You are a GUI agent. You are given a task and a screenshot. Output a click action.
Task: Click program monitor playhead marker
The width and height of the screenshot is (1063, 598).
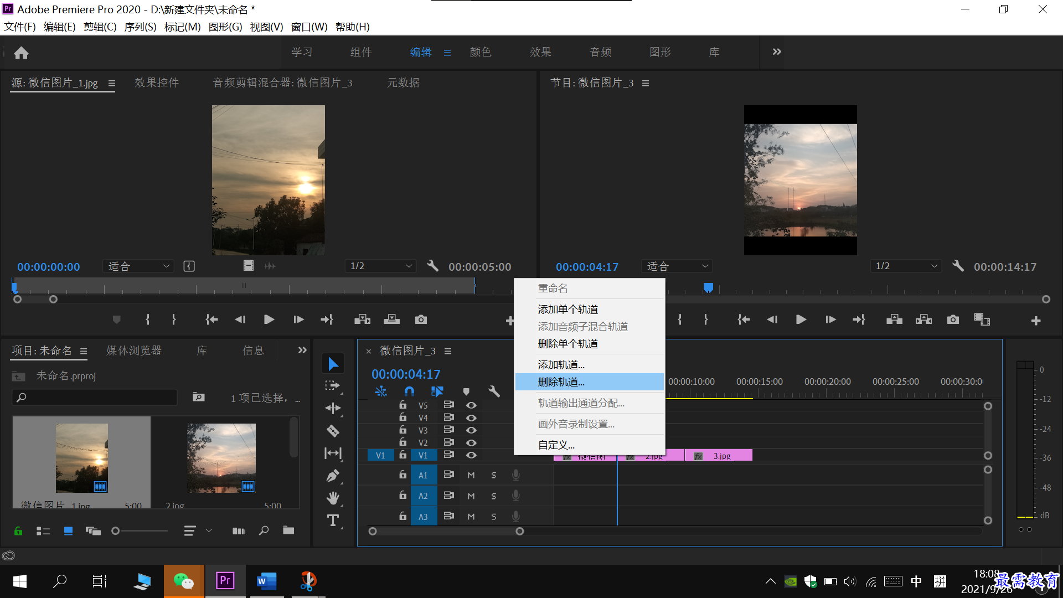pos(708,287)
